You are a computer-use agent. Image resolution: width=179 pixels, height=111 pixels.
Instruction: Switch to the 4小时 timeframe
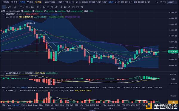(111, 2)
